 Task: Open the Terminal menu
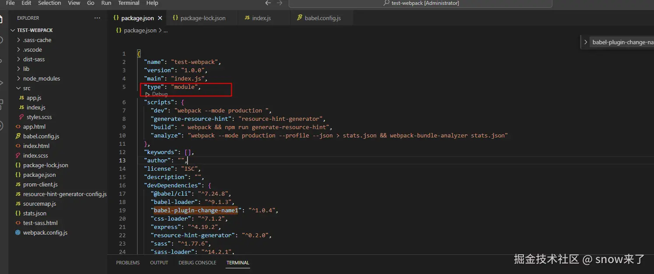coord(129,3)
